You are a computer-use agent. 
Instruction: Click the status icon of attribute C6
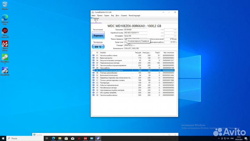click(x=93, y=90)
